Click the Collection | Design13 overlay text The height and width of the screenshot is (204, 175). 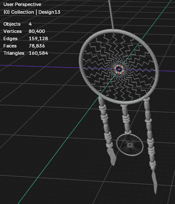point(32,12)
